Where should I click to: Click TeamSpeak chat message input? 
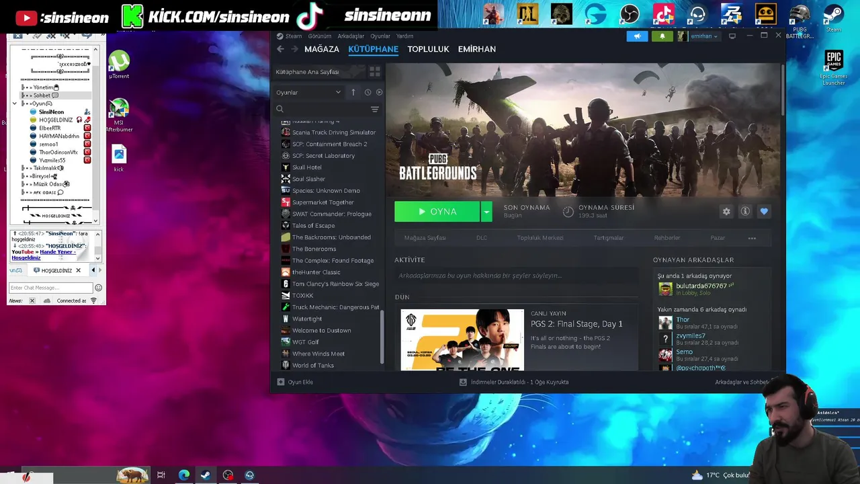50,288
